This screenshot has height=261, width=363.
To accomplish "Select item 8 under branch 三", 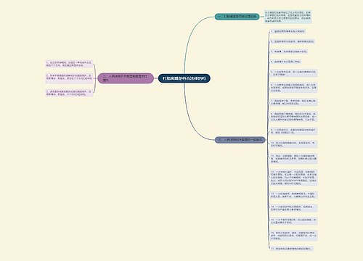I will coord(293,117).
